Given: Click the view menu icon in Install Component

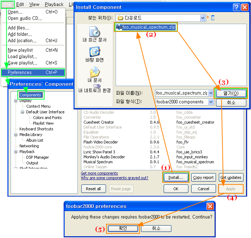Looking at the screenshot, I should coord(213,18).
